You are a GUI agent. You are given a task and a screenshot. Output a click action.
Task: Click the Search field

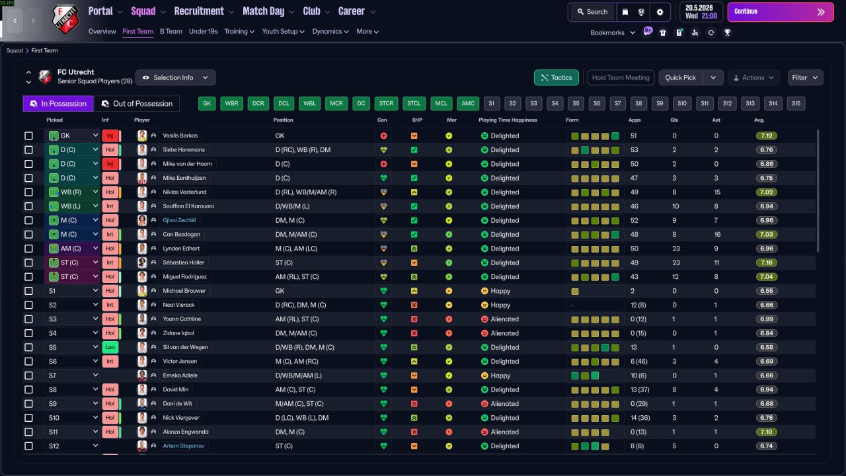click(x=592, y=12)
